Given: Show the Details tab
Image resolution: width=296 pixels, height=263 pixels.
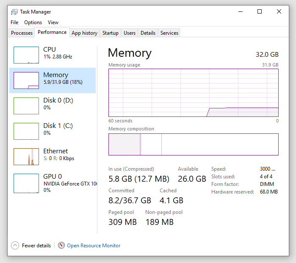Looking at the screenshot, I should pyautogui.click(x=148, y=33).
